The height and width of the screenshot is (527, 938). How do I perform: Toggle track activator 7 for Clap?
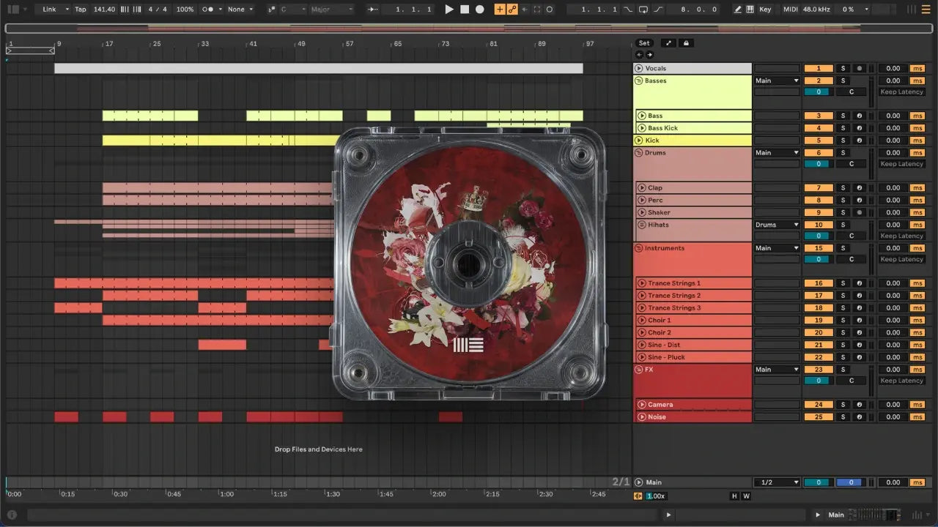click(x=819, y=188)
